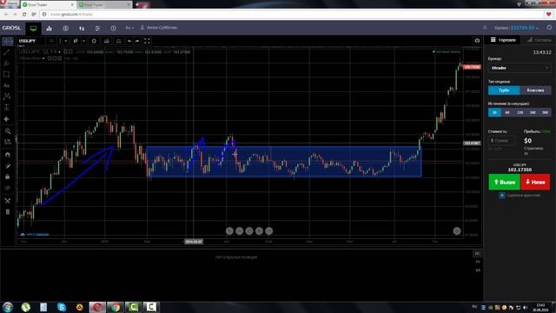Take a chart snapshot with camera icon
The height and width of the screenshot is (313, 556).
point(477,41)
